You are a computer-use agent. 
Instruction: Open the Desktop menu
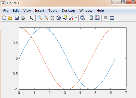68,11
